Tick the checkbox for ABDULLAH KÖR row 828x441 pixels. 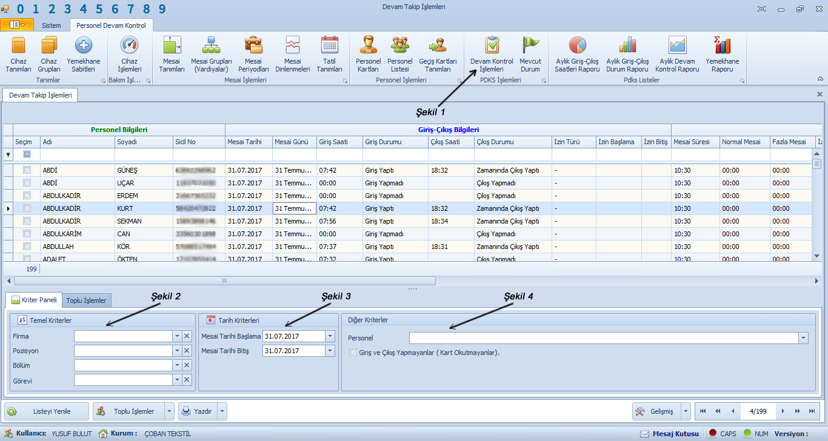click(x=27, y=247)
